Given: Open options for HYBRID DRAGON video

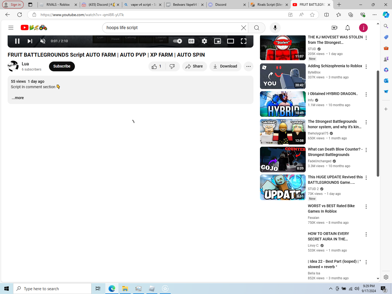Looking at the screenshot, I should pyautogui.click(x=366, y=94).
